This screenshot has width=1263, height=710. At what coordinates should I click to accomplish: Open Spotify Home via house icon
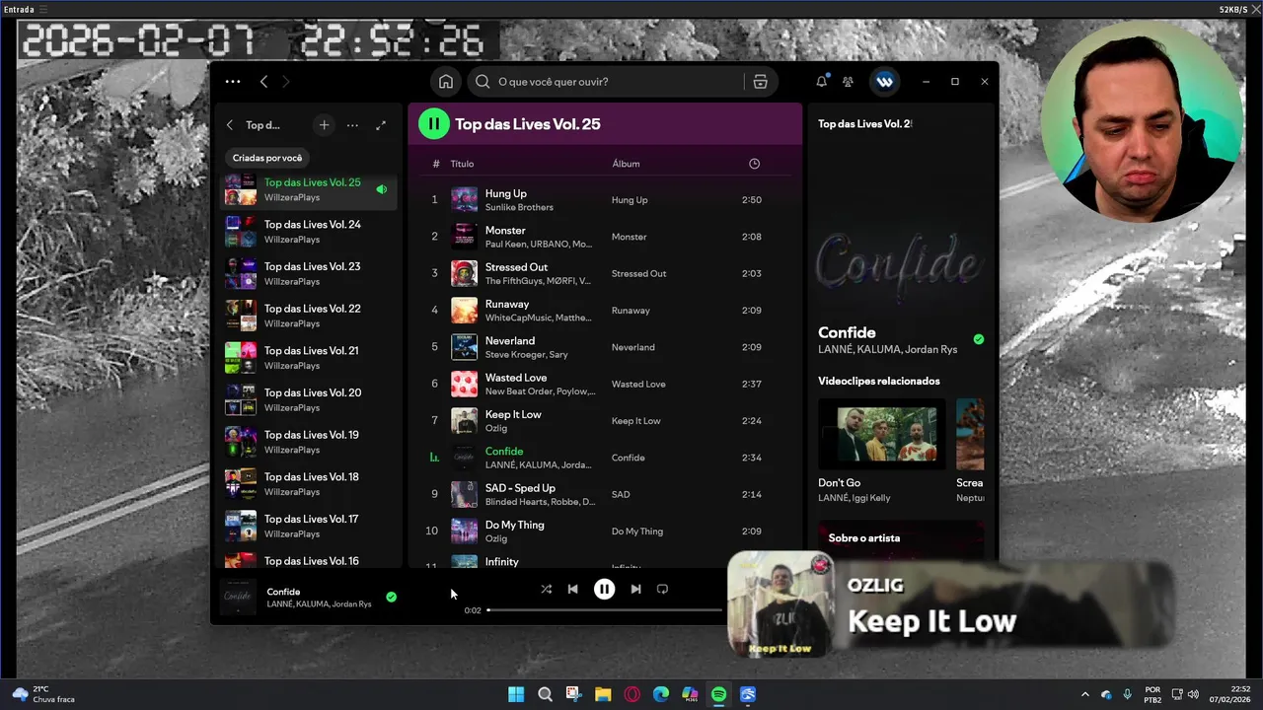click(446, 82)
